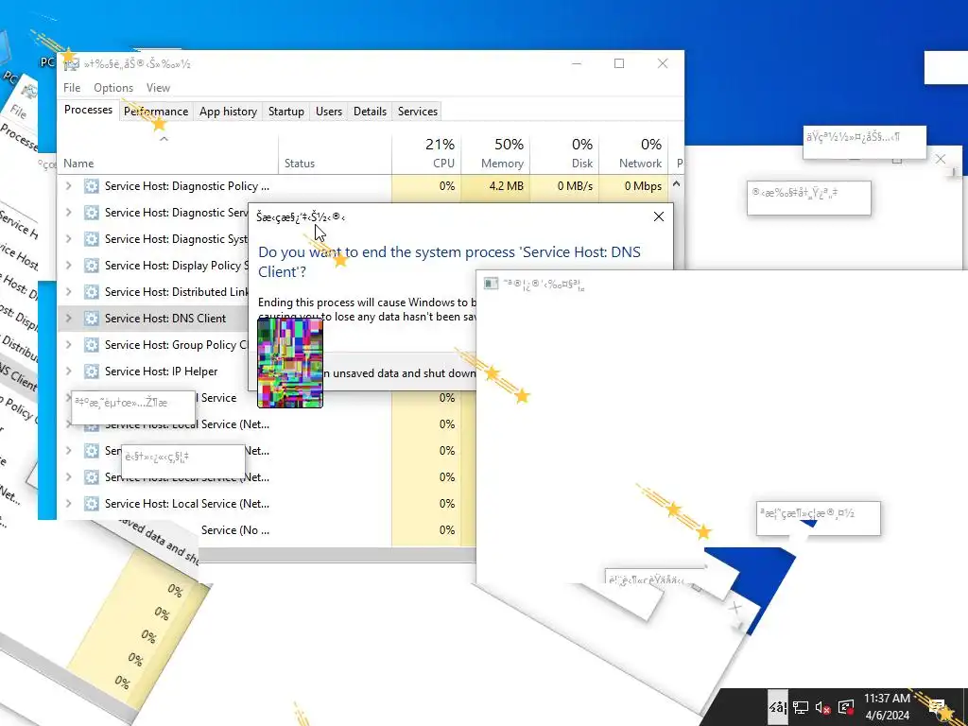
Task: Open the input method indicator in system tray
Action: pos(777,707)
